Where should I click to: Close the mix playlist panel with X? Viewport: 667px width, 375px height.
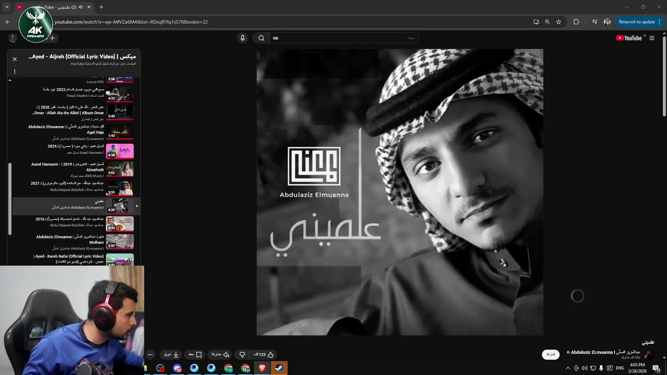(x=15, y=59)
